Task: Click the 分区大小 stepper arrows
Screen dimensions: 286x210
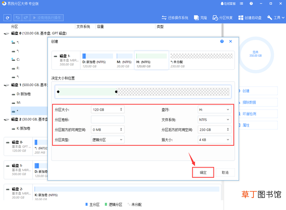Action: pyautogui.click(x=121, y=109)
